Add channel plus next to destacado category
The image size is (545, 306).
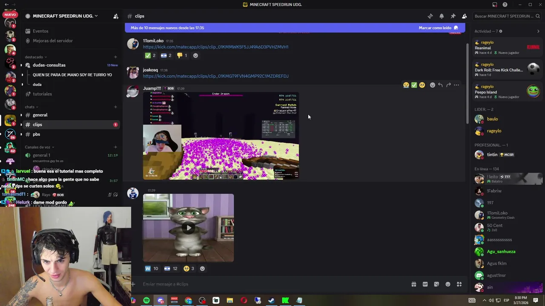click(115, 57)
